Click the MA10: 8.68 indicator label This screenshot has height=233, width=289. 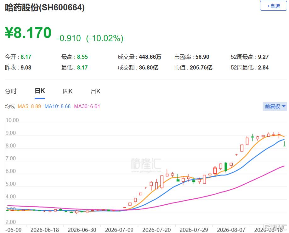tap(58, 106)
